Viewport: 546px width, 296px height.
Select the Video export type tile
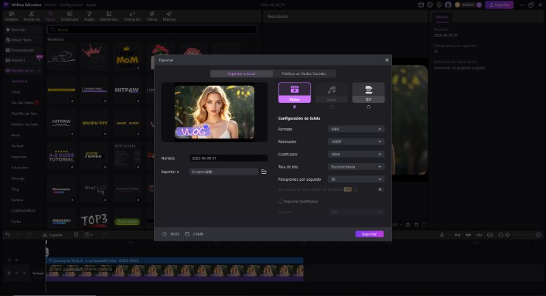[x=295, y=93]
